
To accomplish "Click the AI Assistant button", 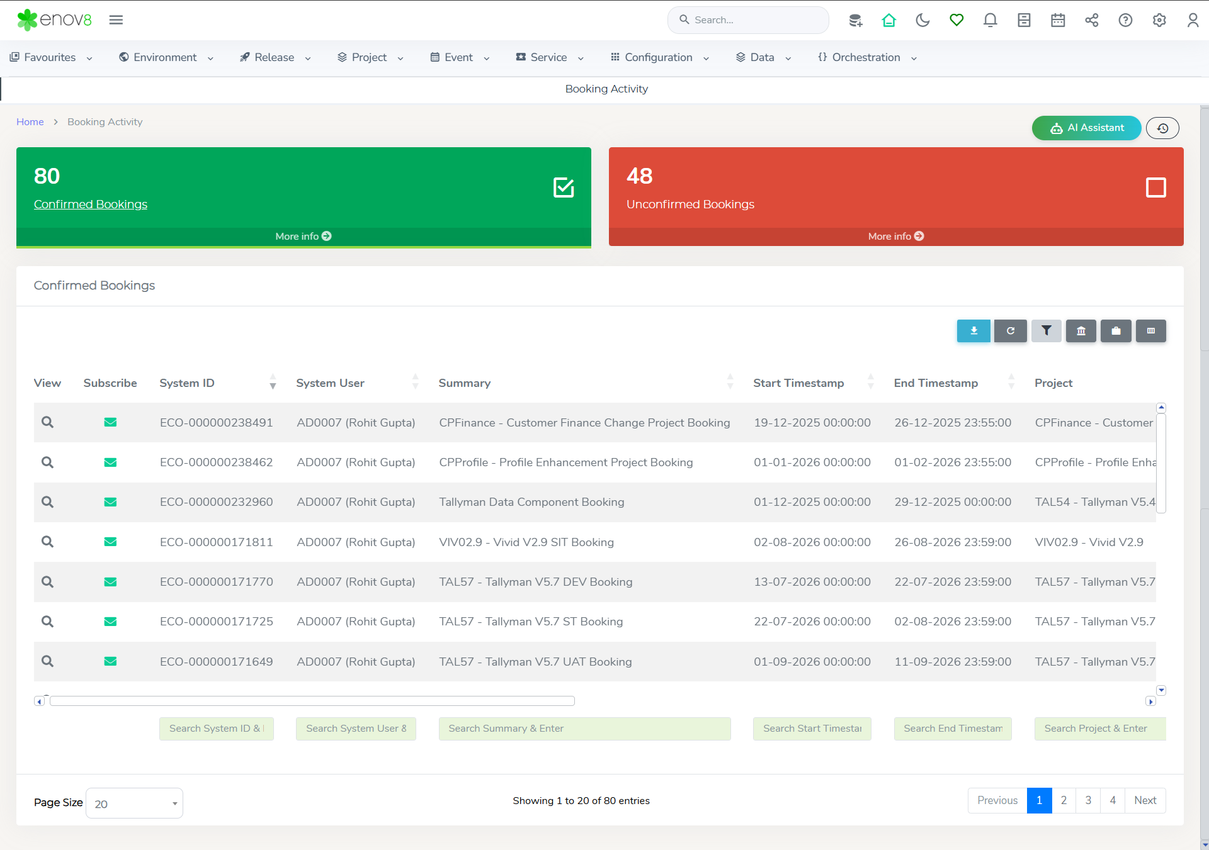I will [x=1086, y=128].
